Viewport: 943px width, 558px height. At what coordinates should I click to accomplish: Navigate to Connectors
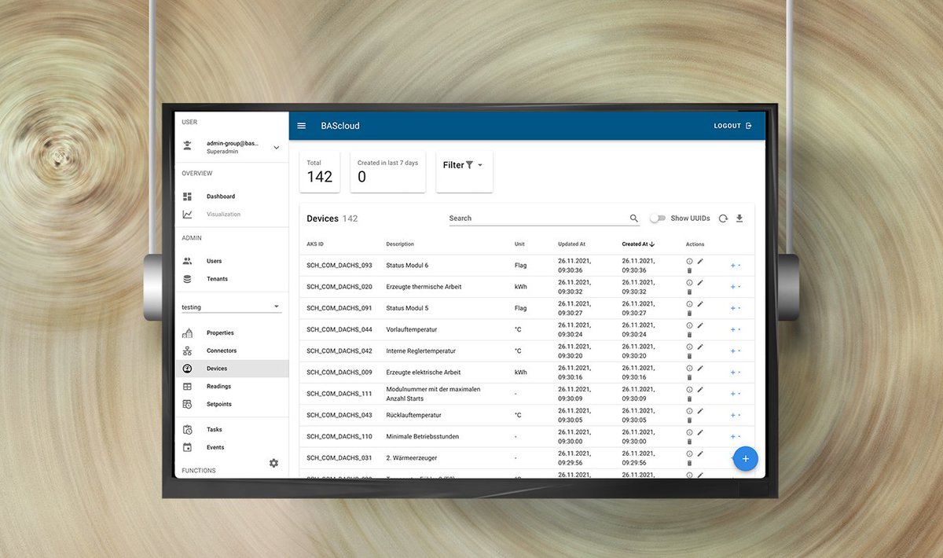[x=231, y=351]
